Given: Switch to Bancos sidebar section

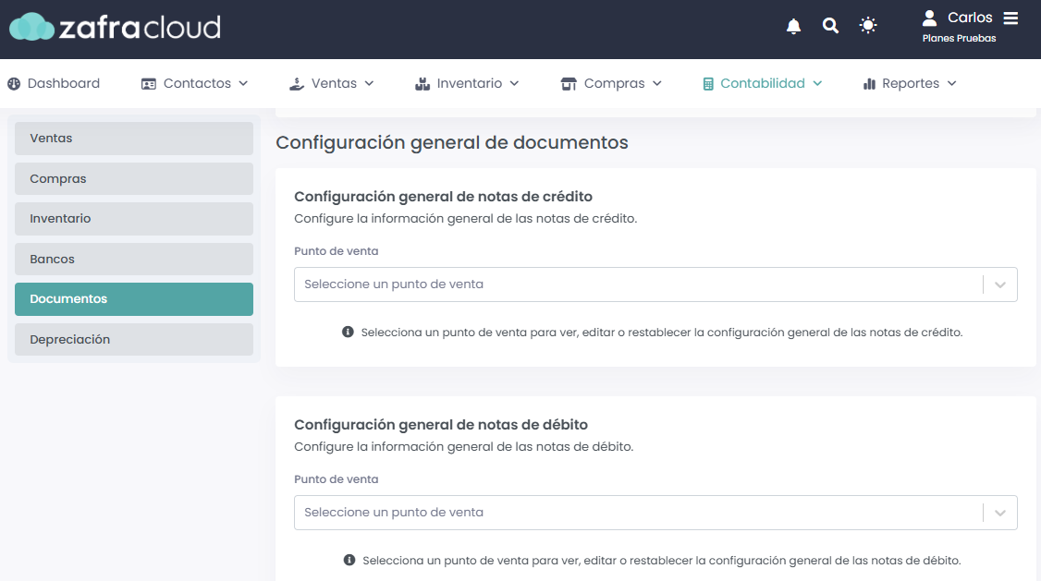Looking at the screenshot, I should click(x=134, y=259).
